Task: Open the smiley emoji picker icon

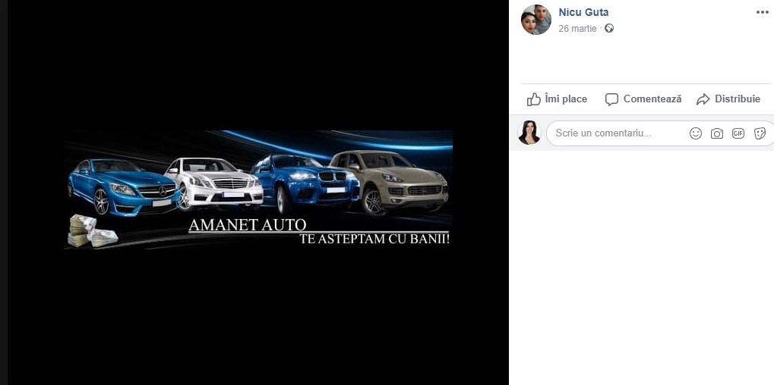Action: pyautogui.click(x=696, y=133)
